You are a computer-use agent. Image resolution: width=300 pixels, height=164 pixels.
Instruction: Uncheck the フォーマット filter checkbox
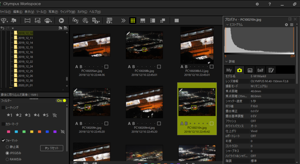[3, 141]
